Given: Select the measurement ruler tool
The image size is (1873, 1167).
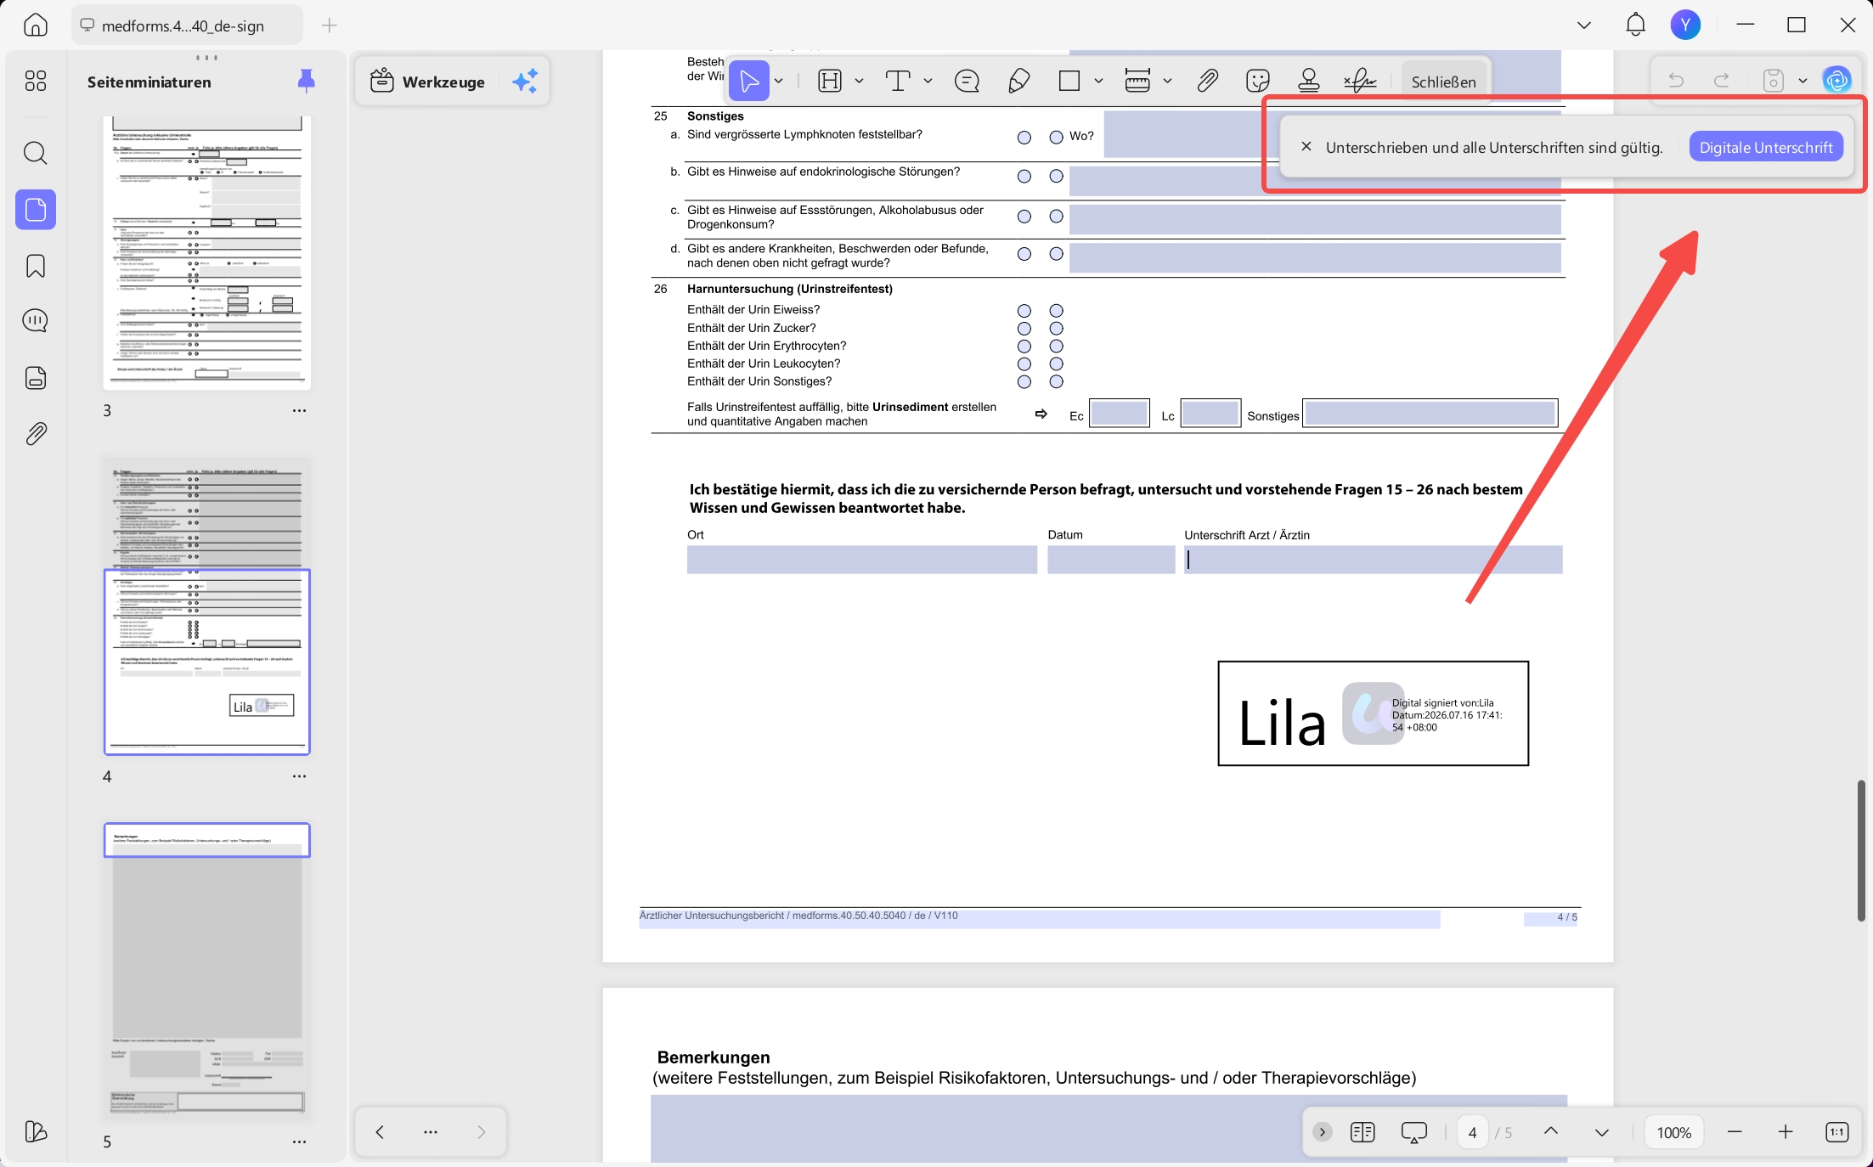Looking at the screenshot, I should pyautogui.click(x=1137, y=82).
